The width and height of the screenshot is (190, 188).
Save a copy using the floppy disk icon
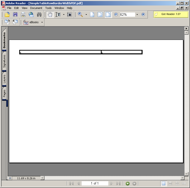[15, 14]
